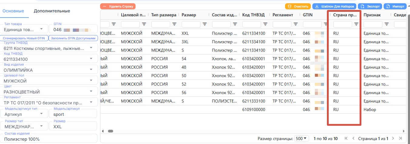Open filter icon for Размер column

point(205,24)
